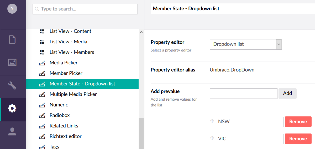Select Richtext editor data type
The width and height of the screenshot is (315, 149).
pos(66,136)
